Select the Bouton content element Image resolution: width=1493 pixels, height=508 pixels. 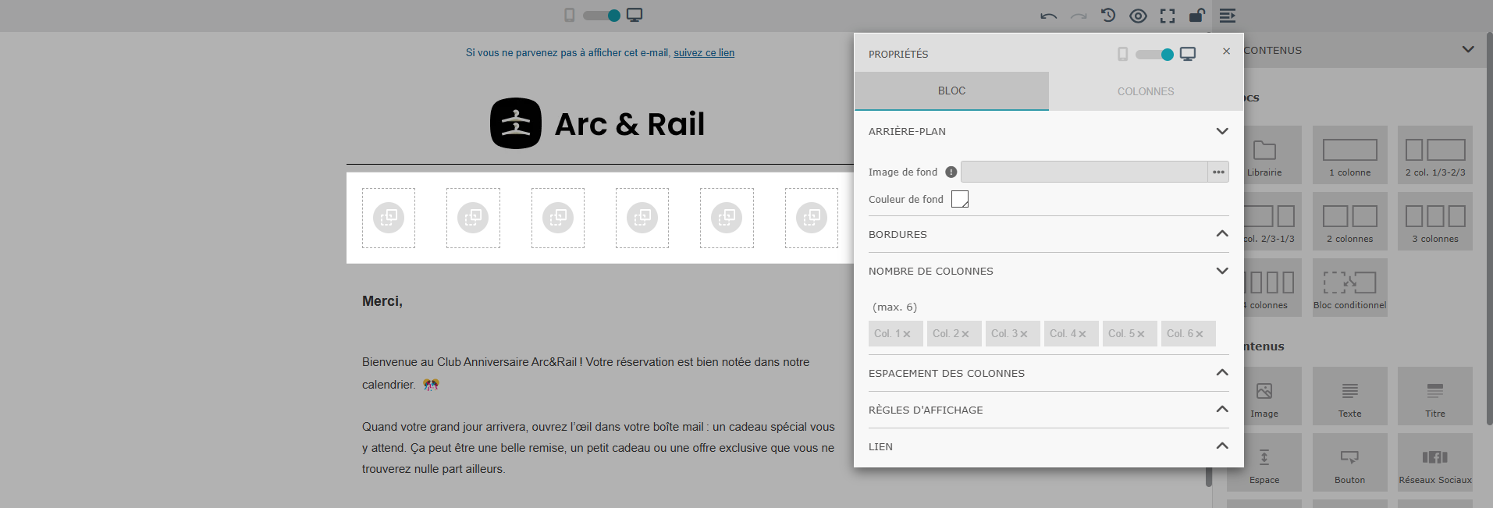(x=1350, y=463)
